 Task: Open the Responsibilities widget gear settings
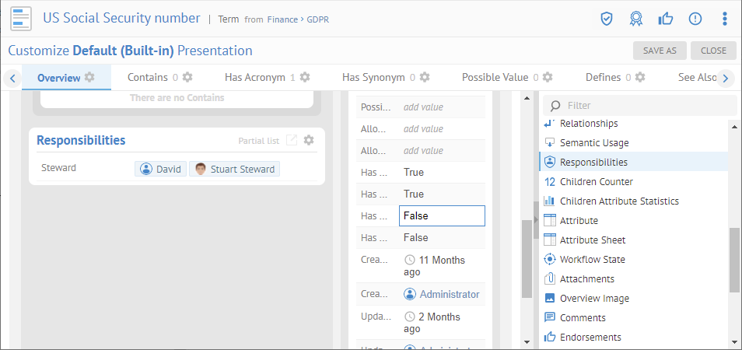(x=309, y=140)
